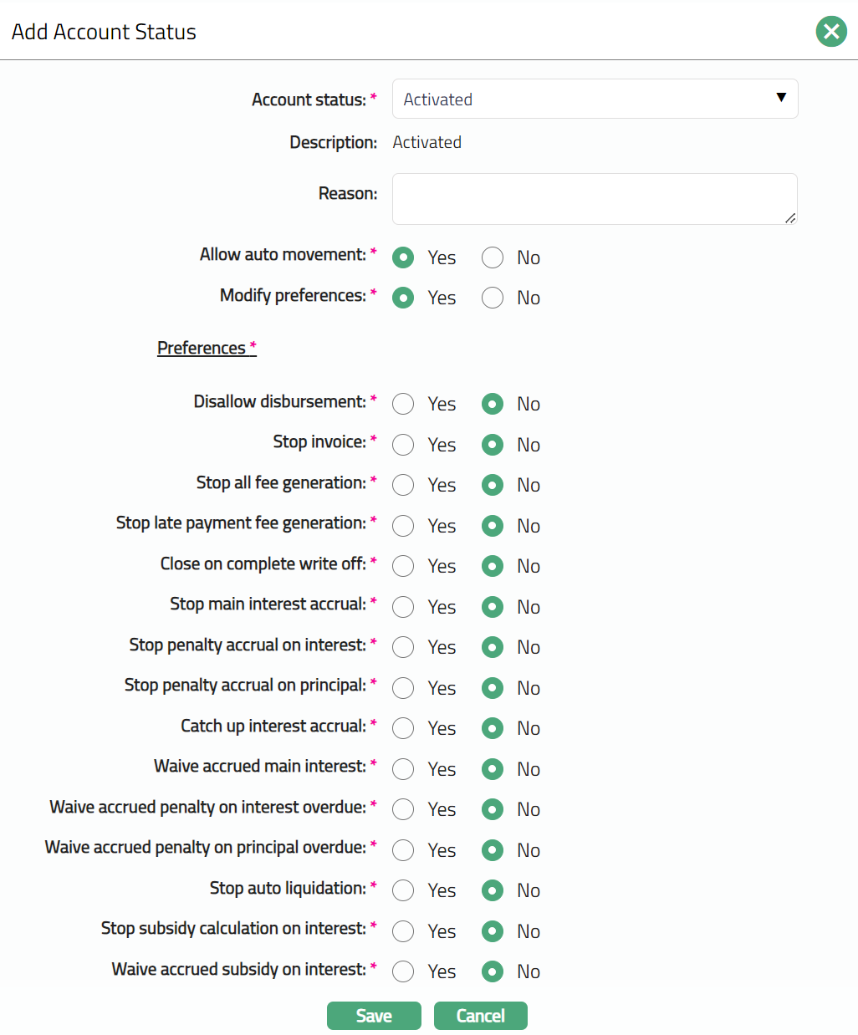The width and height of the screenshot is (858, 1035).
Task: Enable Stop main interest accrual
Action: coord(403,607)
